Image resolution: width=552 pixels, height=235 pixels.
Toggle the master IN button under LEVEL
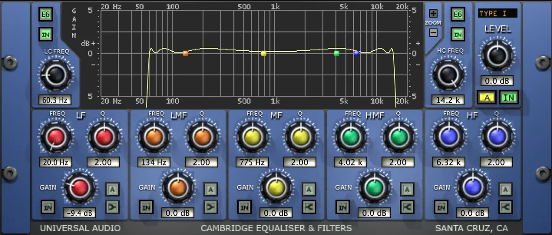point(509,98)
